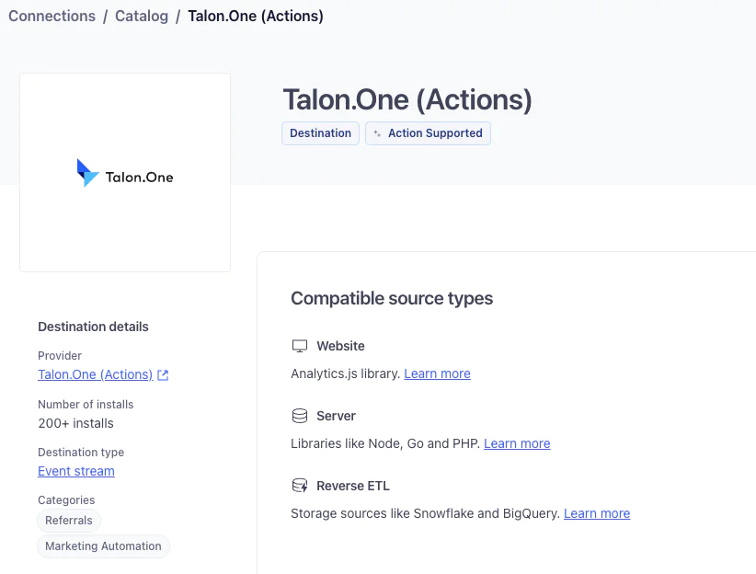Click the Server database icon

click(299, 416)
